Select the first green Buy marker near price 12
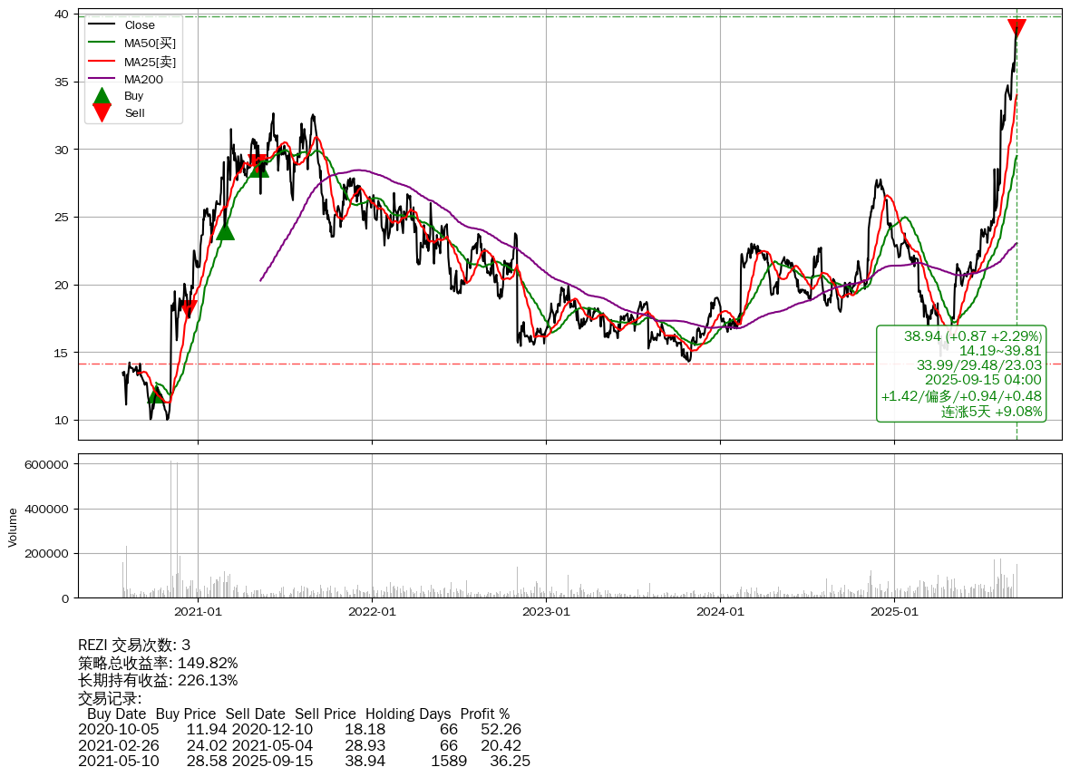The width and height of the screenshot is (1070, 777). (157, 394)
